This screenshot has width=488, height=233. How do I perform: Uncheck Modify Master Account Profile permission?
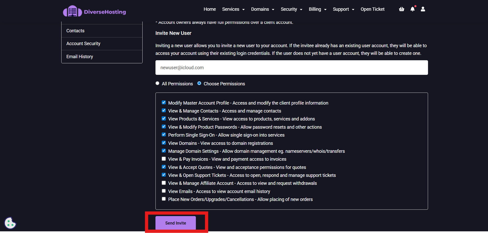pyautogui.click(x=164, y=103)
